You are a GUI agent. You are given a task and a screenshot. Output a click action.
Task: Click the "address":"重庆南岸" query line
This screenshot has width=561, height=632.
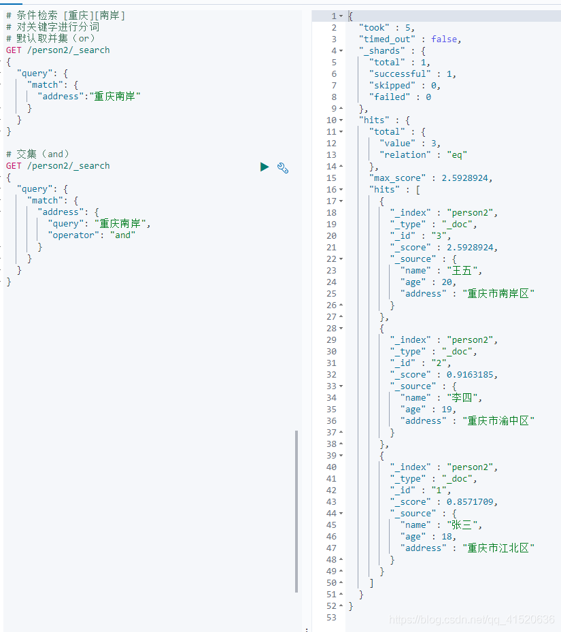pos(88,97)
